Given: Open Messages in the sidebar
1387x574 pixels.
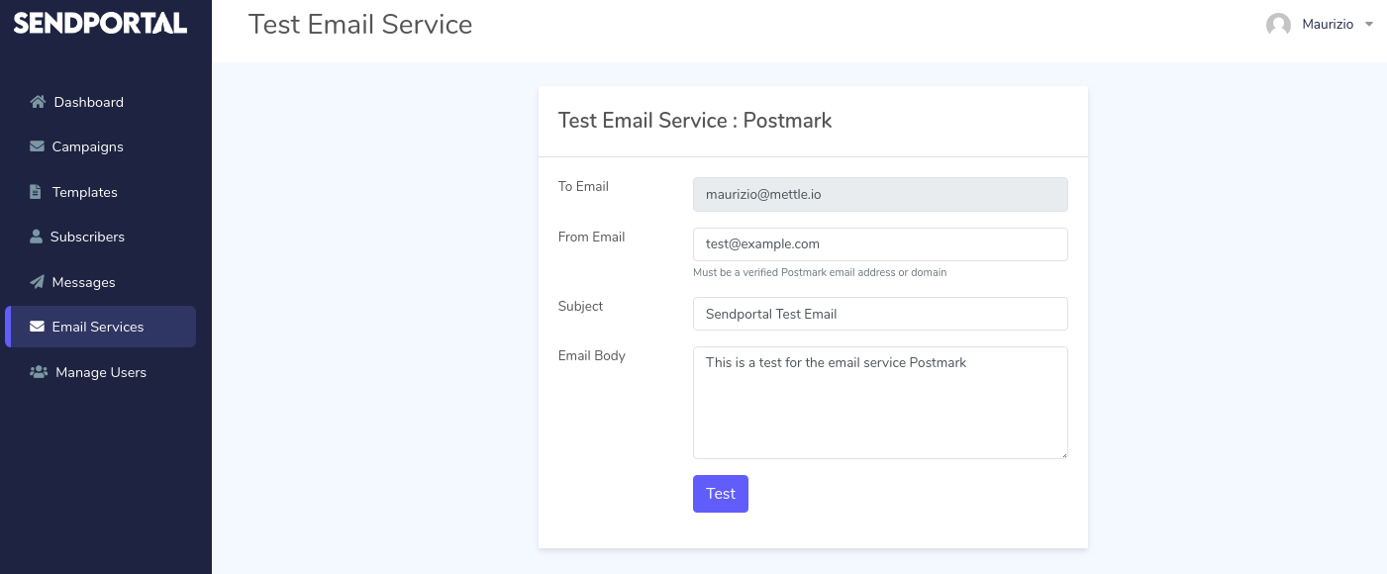Looking at the screenshot, I should pos(101,282).
